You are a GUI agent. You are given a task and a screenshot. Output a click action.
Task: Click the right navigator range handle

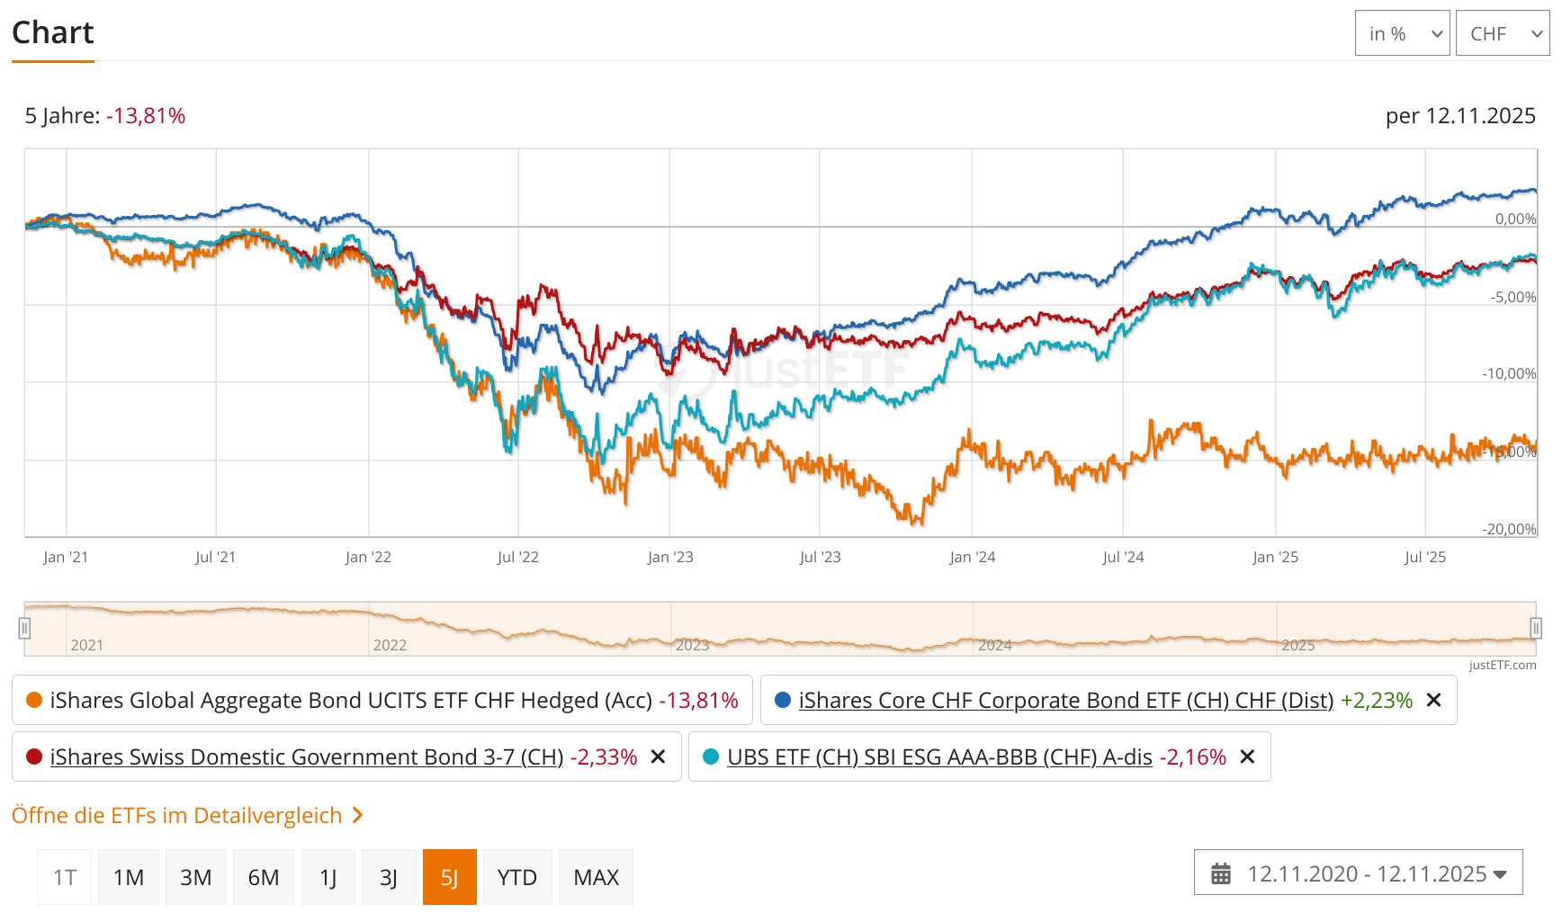[1536, 628]
